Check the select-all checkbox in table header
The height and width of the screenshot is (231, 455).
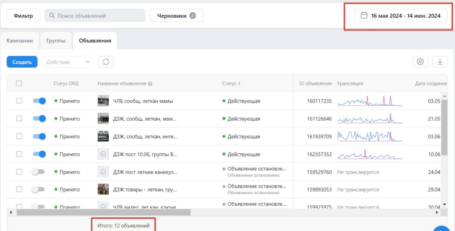point(19,83)
